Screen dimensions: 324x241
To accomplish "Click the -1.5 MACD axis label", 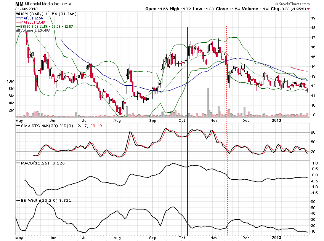I will click(x=314, y=193).
